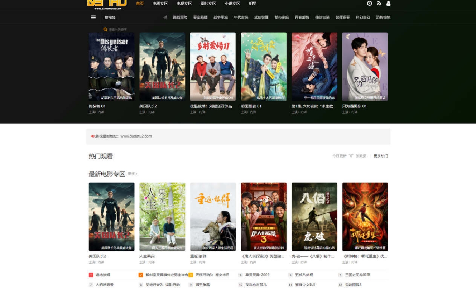Open ranked item 3 天使行动3：魔女末日
476x299 pixels.
[212, 275]
